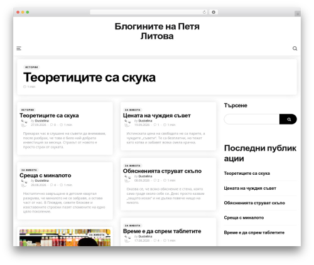Viewport: 314px width, 265px height.
Task: Click author avatar on Среща с миналото card
Action: click(24, 183)
